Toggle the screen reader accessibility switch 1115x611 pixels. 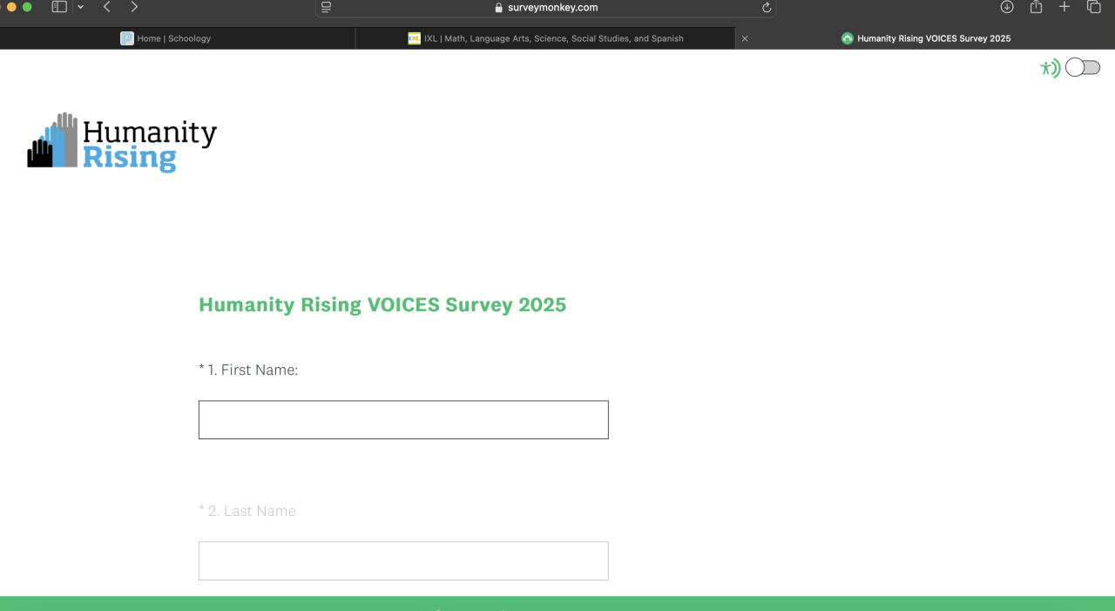click(x=1083, y=68)
